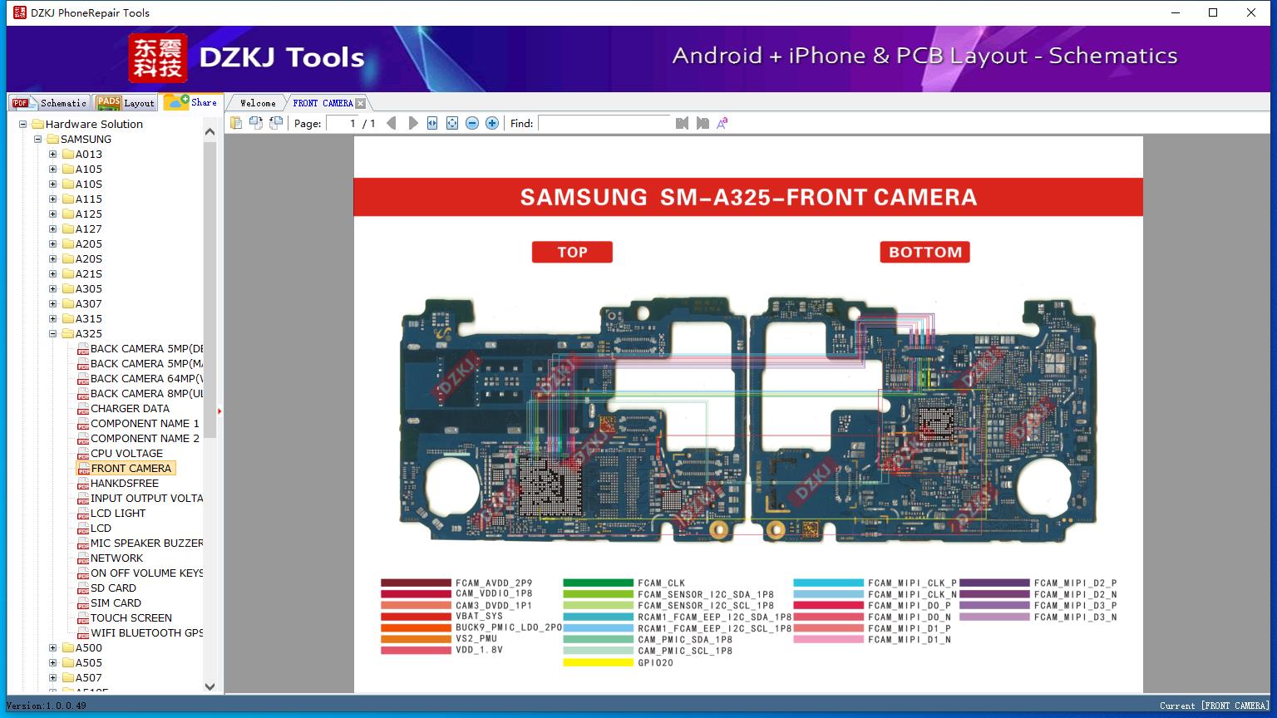Collapse the A325 folder

click(x=53, y=334)
